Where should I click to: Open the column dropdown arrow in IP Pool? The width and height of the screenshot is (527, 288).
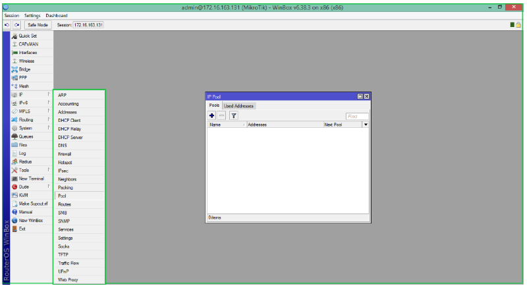(x=366, y=125)
